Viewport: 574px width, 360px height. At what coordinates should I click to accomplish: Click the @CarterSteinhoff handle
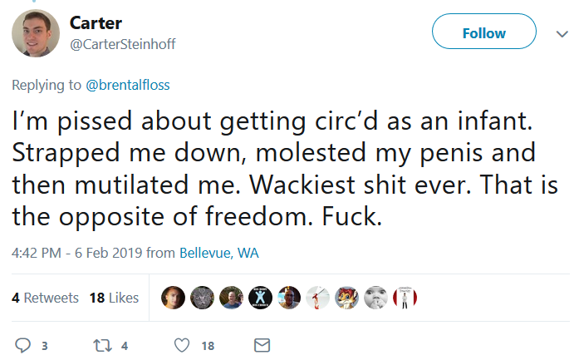coord(123,43)
